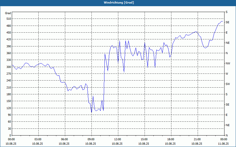Select the 11.08.25 date label
Viewport: 236px width, 147px height.
click(x=223, y=144)
